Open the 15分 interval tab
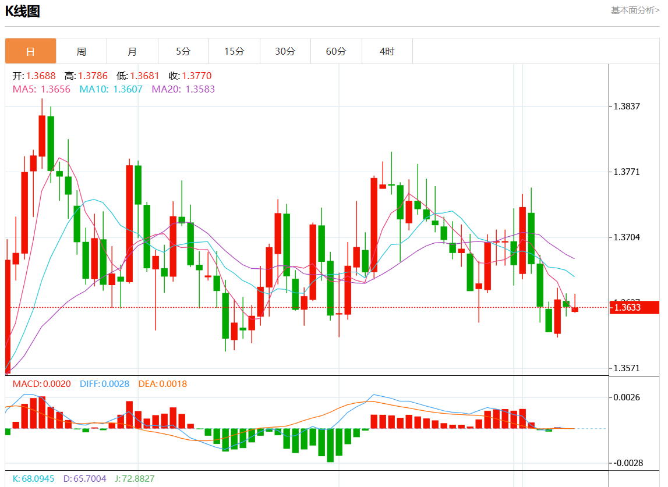The image size is (668, 487). coord(234,51)
